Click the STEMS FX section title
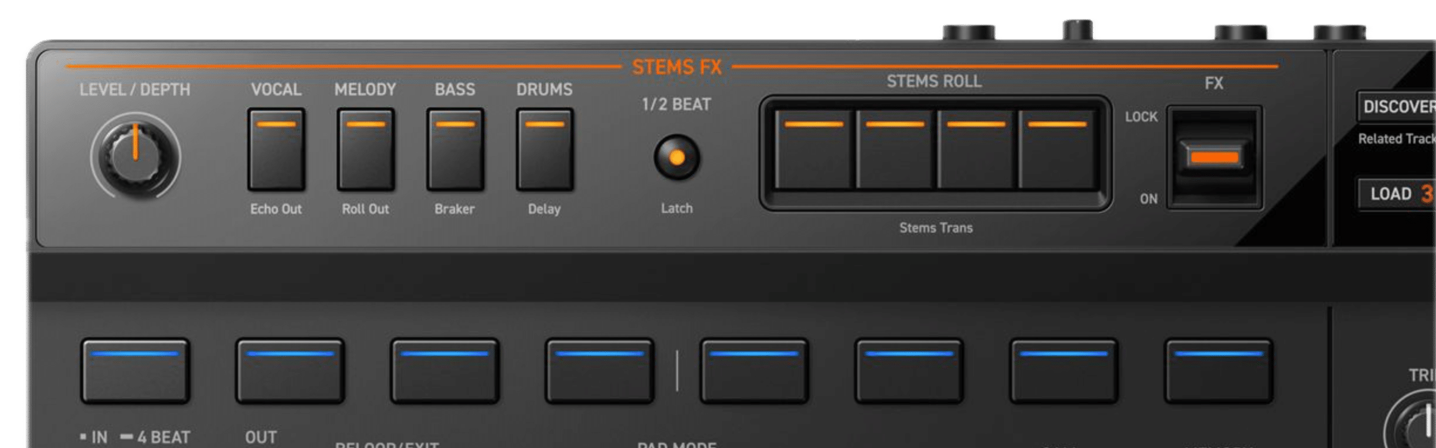The height and width of the screenshot is (448, 1436). coord(677,67)
